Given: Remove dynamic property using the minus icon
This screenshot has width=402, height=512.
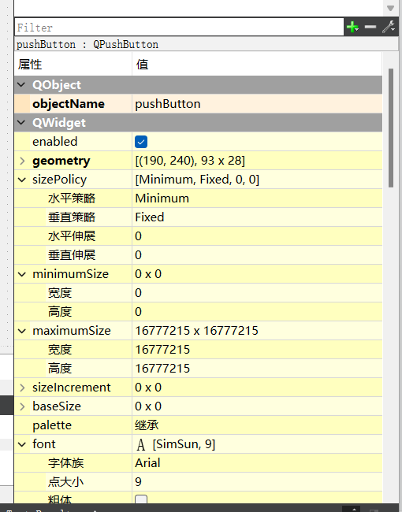Looking at the screenshot, I should (370, 27).
